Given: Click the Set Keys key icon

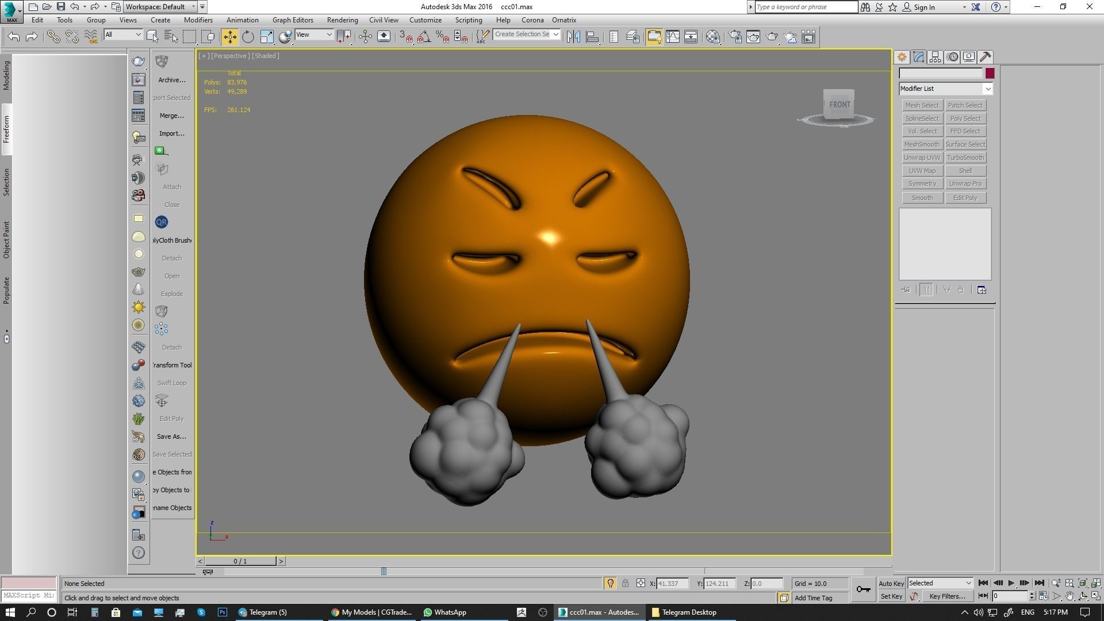Looking at the screenshot, I should click(x=863, y=589).
